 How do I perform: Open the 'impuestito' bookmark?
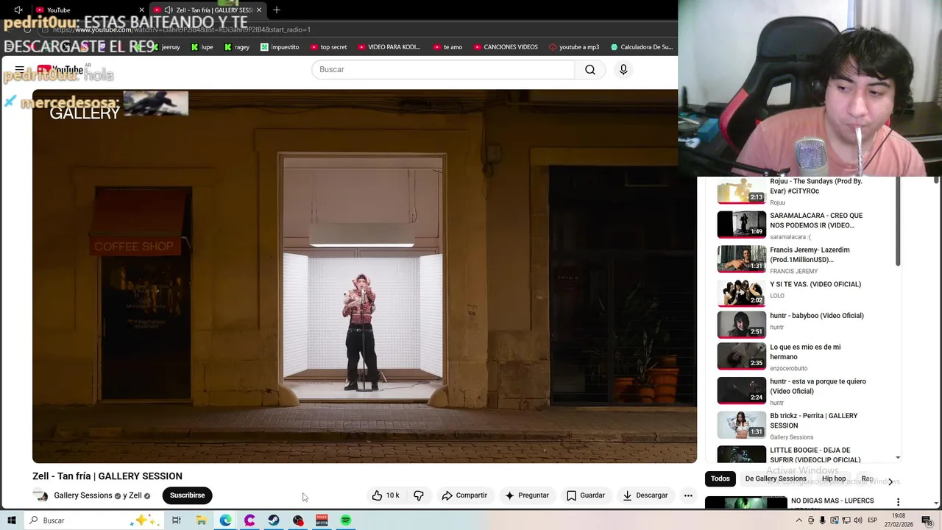tap(280, 47)
